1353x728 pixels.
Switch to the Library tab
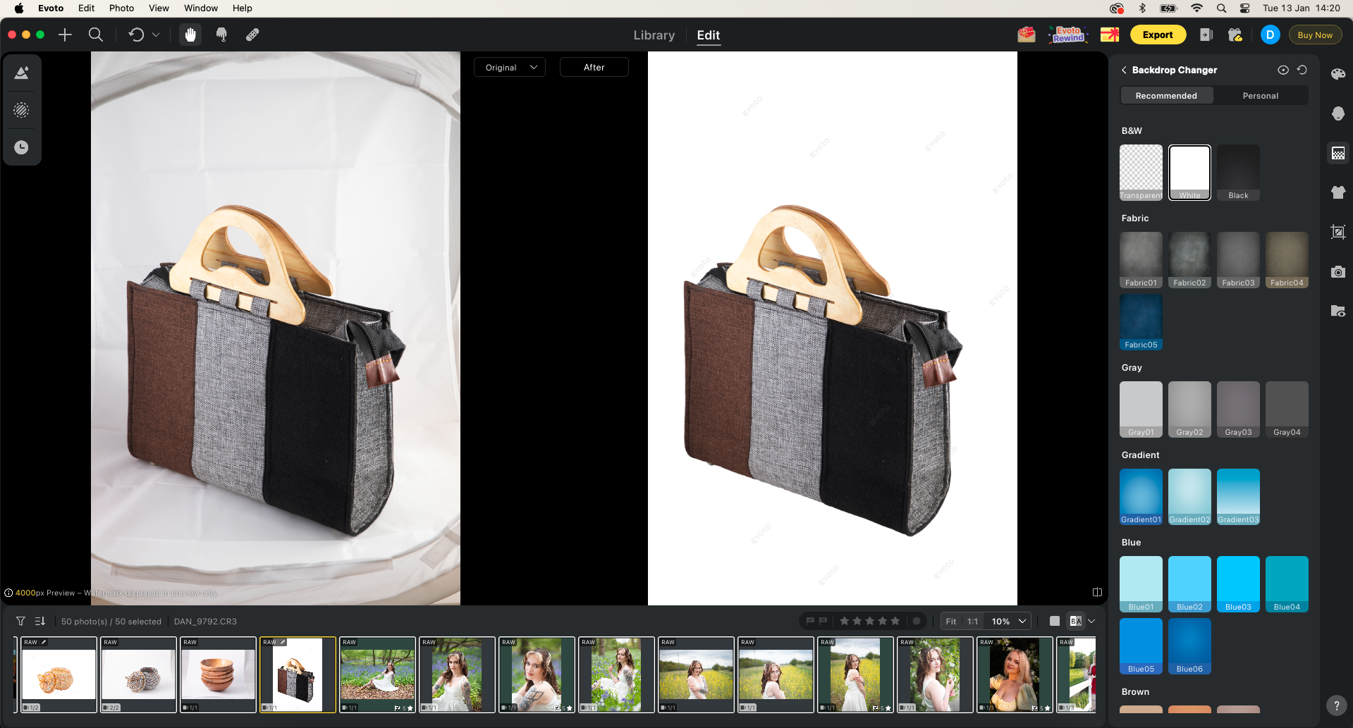coord(653,35)
